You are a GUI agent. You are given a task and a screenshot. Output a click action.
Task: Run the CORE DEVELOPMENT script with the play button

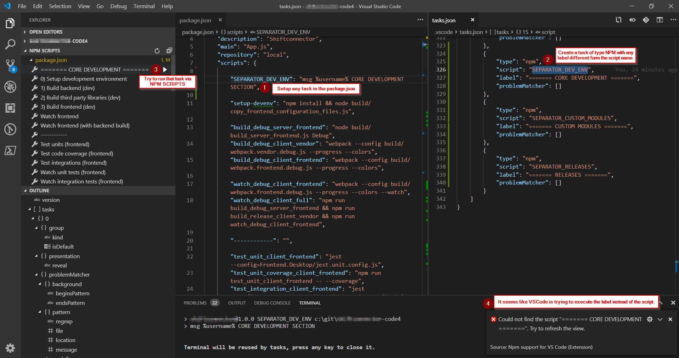pos(165,69)
